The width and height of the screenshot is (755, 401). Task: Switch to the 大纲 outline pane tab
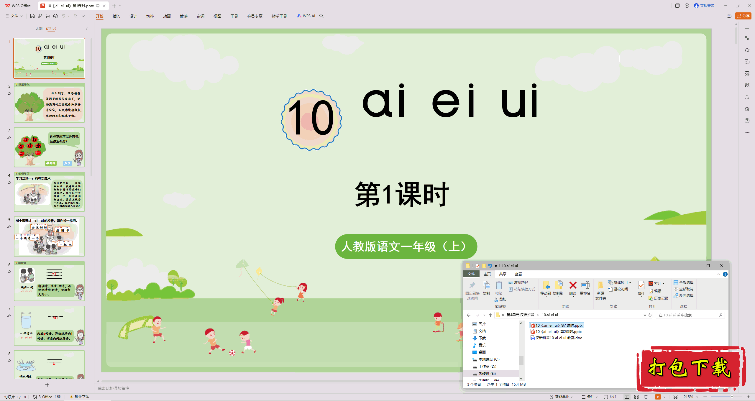39,29
